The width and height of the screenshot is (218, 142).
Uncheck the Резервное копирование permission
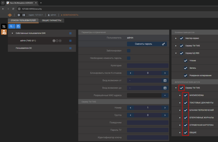pyautogui.click(x=185, y=75)
